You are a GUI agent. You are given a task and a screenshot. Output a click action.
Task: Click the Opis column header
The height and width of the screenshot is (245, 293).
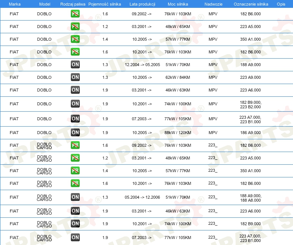point(281,4)
